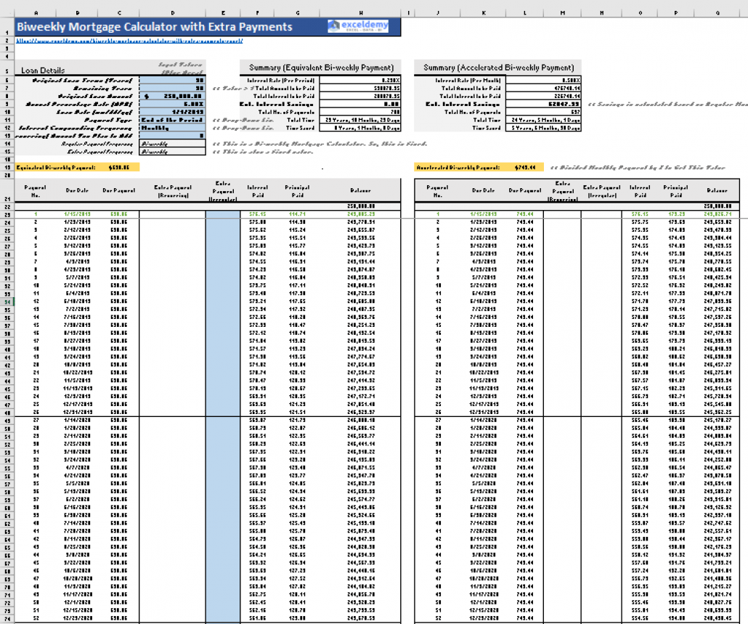
Task: Click the ExcelDemy logo in the title banner
Action: click(x=358, y=25)
